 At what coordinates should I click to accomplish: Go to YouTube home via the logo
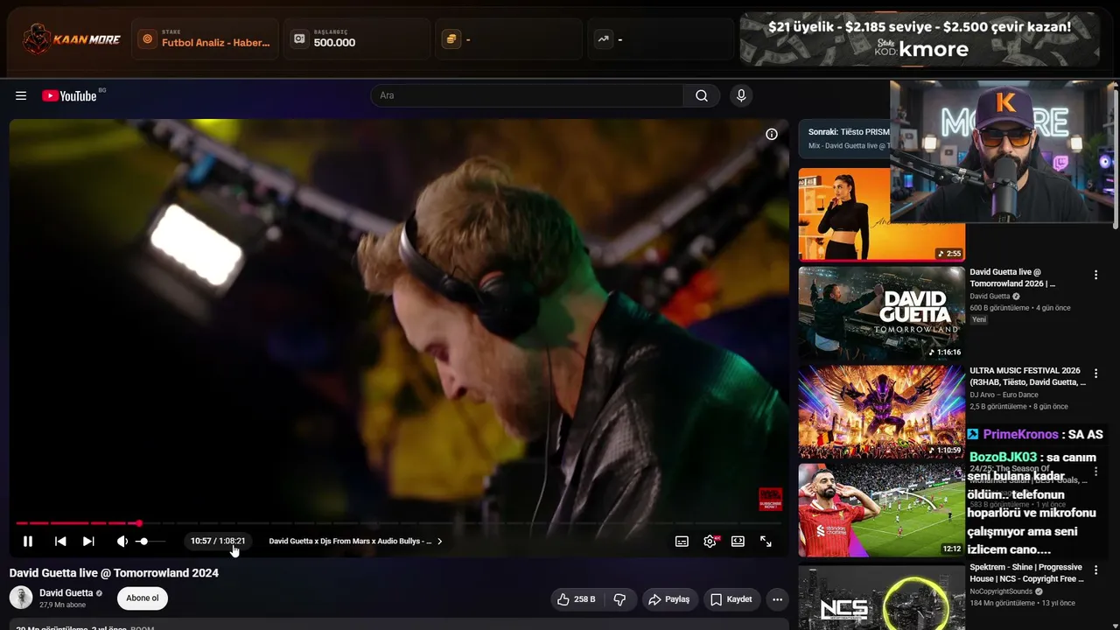click(x=69, y=95)
